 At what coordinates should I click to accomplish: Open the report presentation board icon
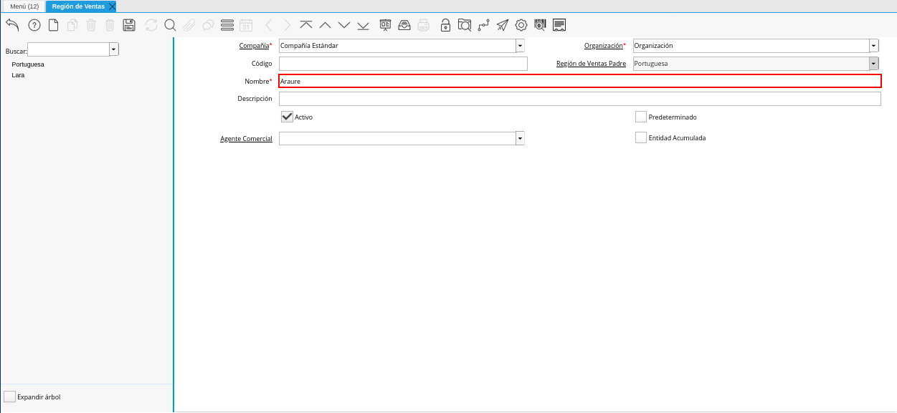tap(386, 25)
